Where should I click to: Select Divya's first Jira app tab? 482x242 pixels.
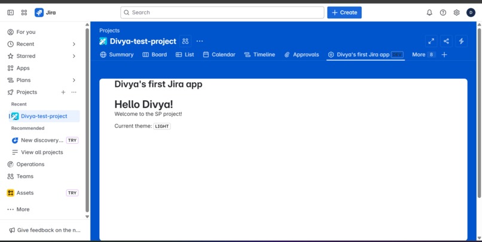click(365, 54)
